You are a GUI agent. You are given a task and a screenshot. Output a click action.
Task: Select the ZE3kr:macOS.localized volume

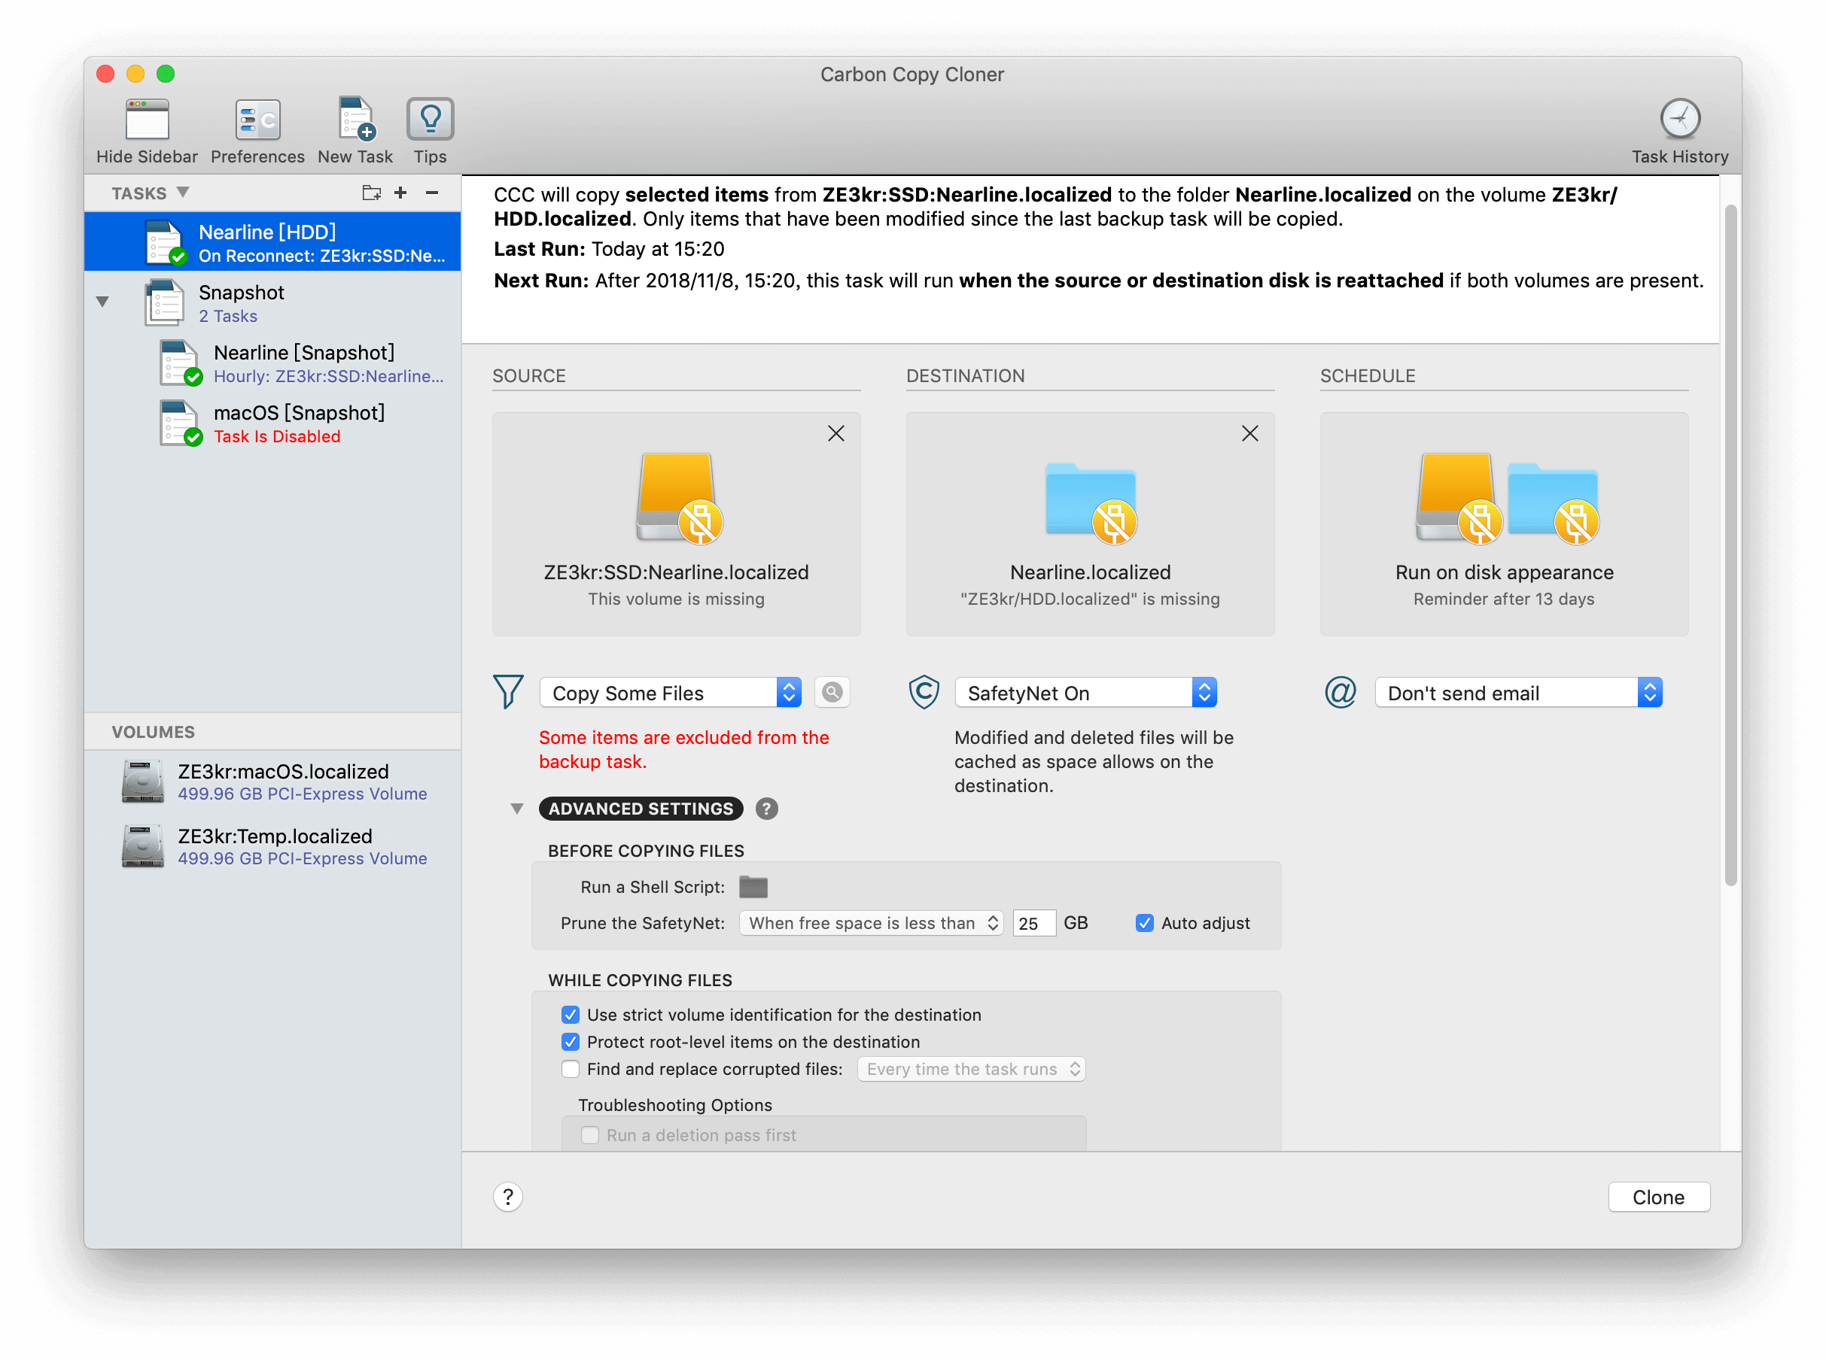tap(272, 782)
